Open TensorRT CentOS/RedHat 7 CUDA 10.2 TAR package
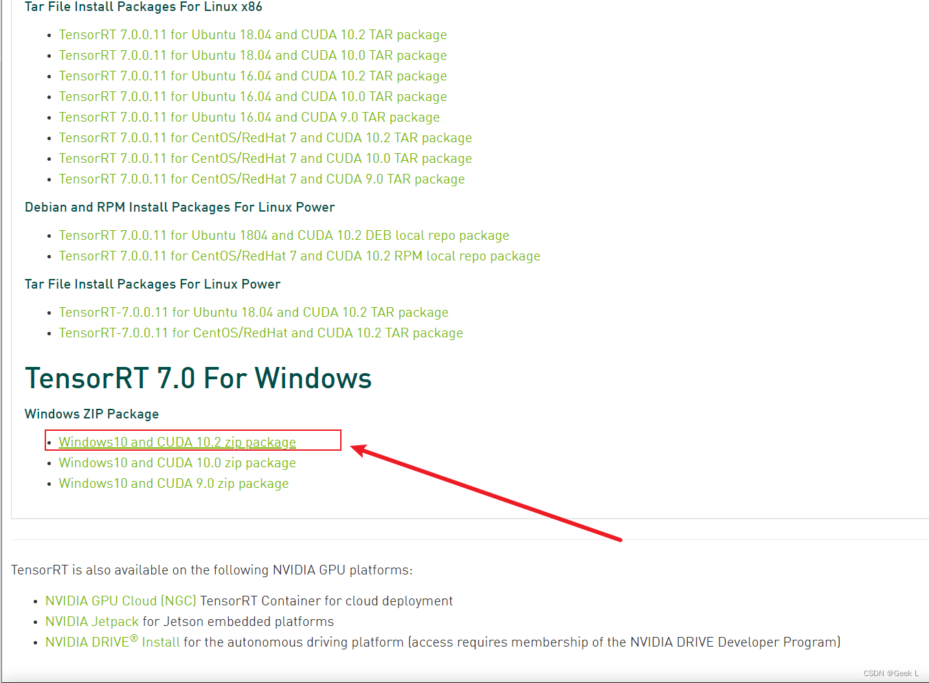Screen dimensions: 929x683 click(x=265, y=138)
